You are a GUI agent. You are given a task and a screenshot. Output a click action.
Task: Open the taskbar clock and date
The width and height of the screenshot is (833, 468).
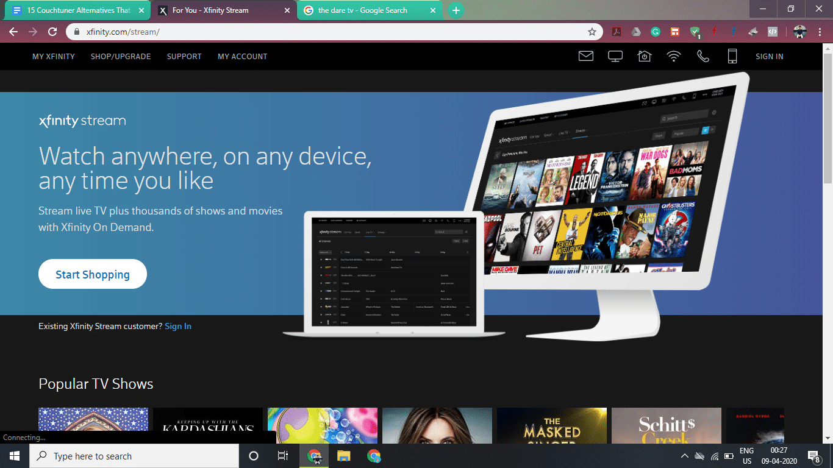point(779,456)
